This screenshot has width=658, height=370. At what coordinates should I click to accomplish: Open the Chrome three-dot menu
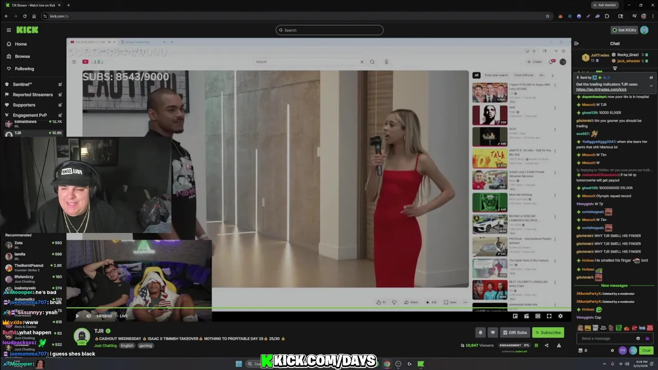[652, 16]
